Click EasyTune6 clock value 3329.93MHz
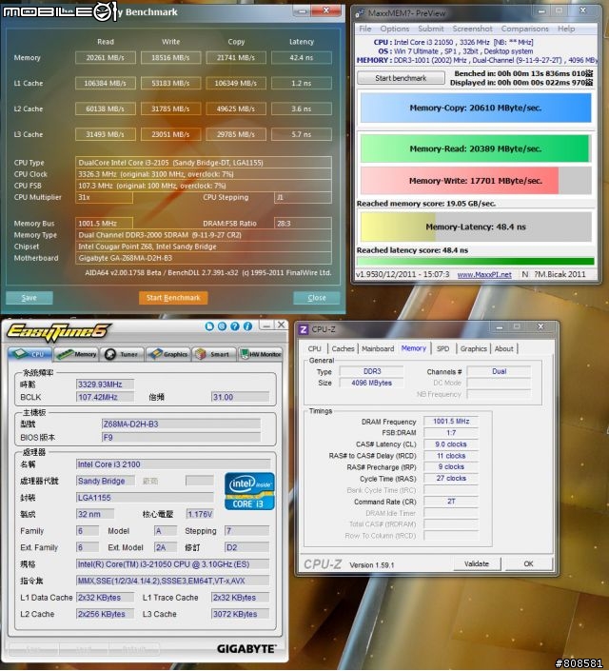The image size is (609, 671). tap(105, 385)
